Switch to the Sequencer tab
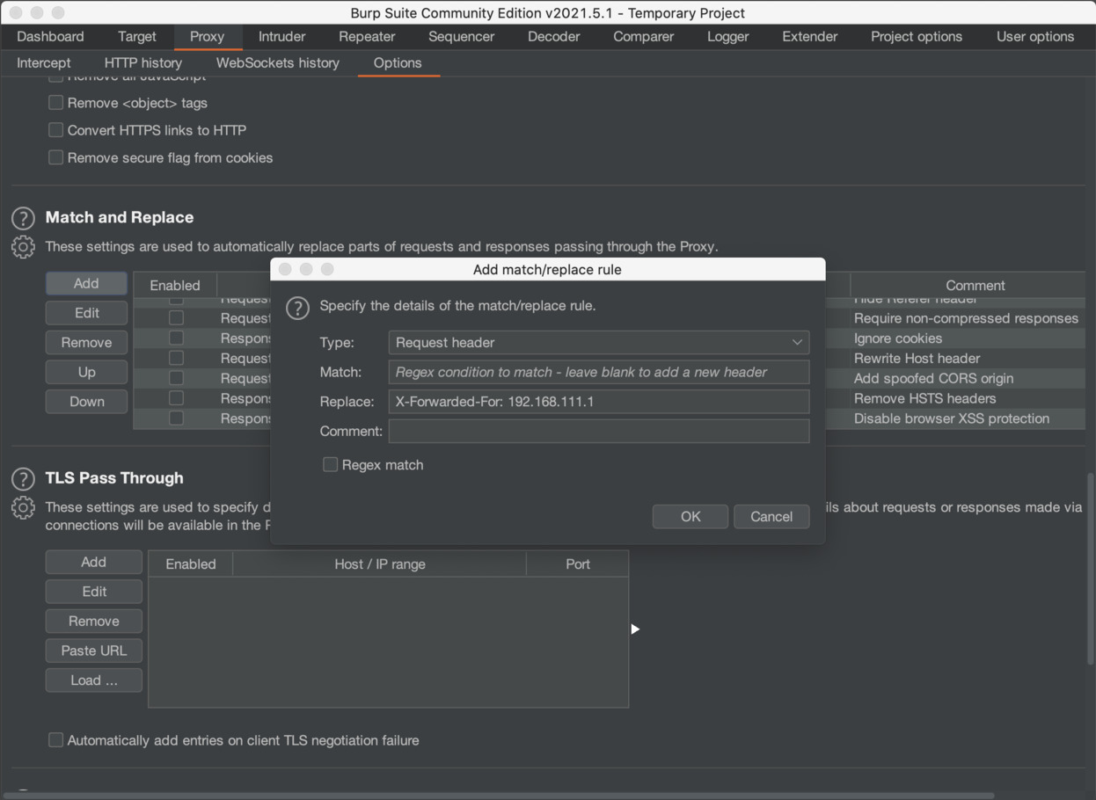The height and width of the screenshot is (800, 1096). 461,36
